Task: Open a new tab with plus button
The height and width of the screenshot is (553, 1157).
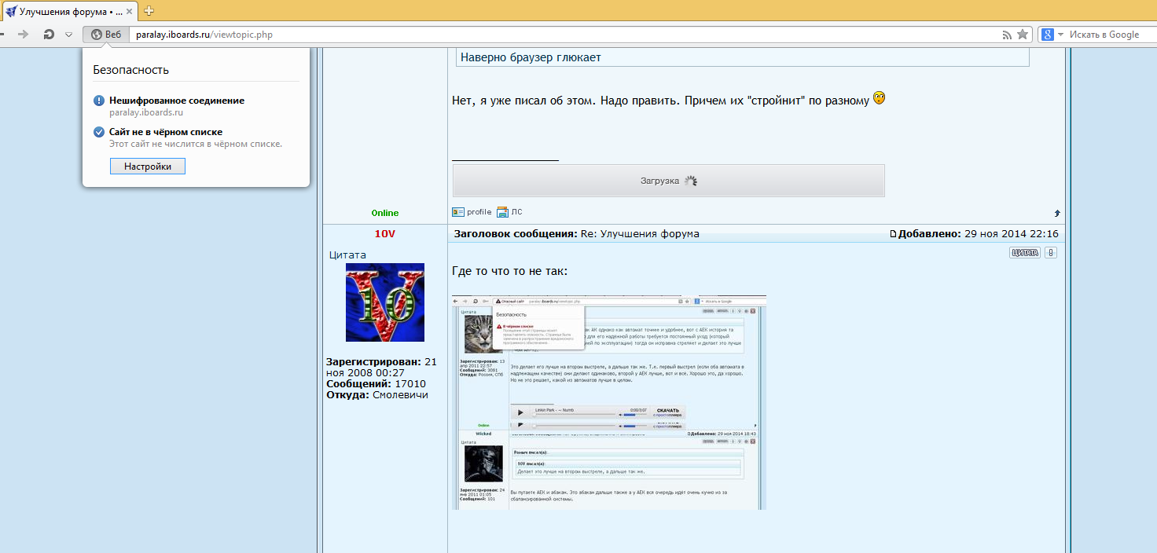Action: point(149,10)
